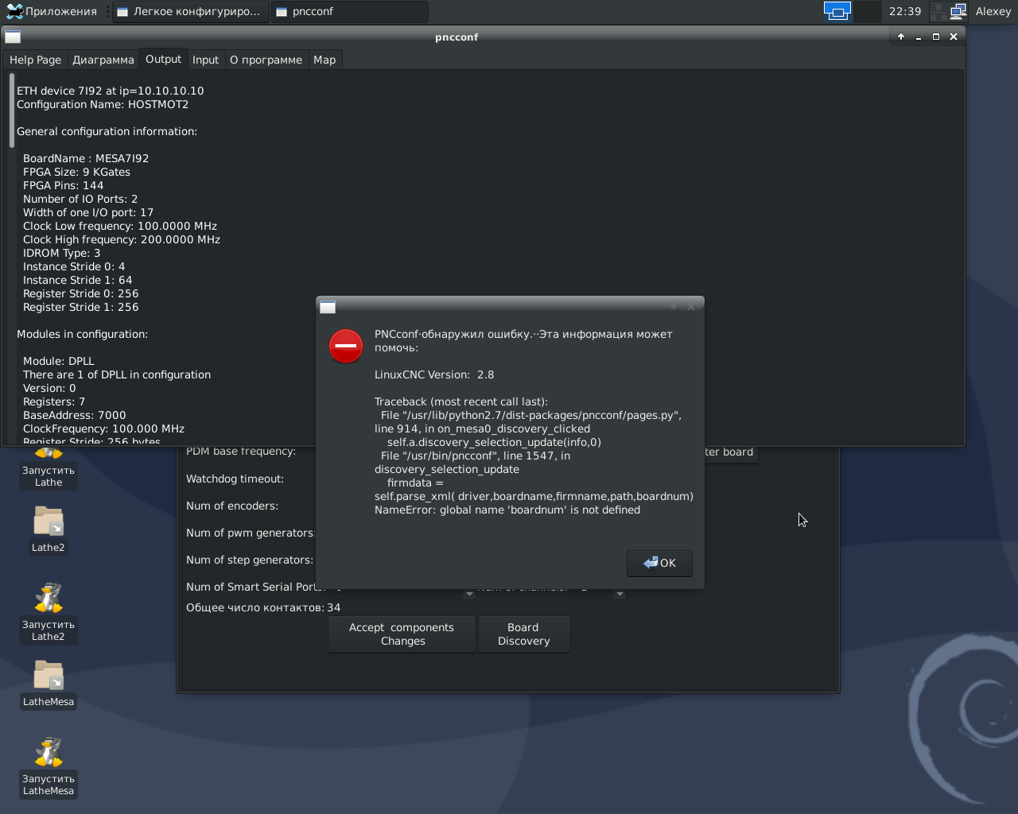
Task: Open the pncconf window menu icon
Action: [13, 37]
